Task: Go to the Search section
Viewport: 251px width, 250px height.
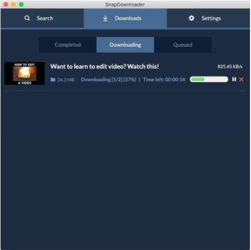Action: click(45, 18)
